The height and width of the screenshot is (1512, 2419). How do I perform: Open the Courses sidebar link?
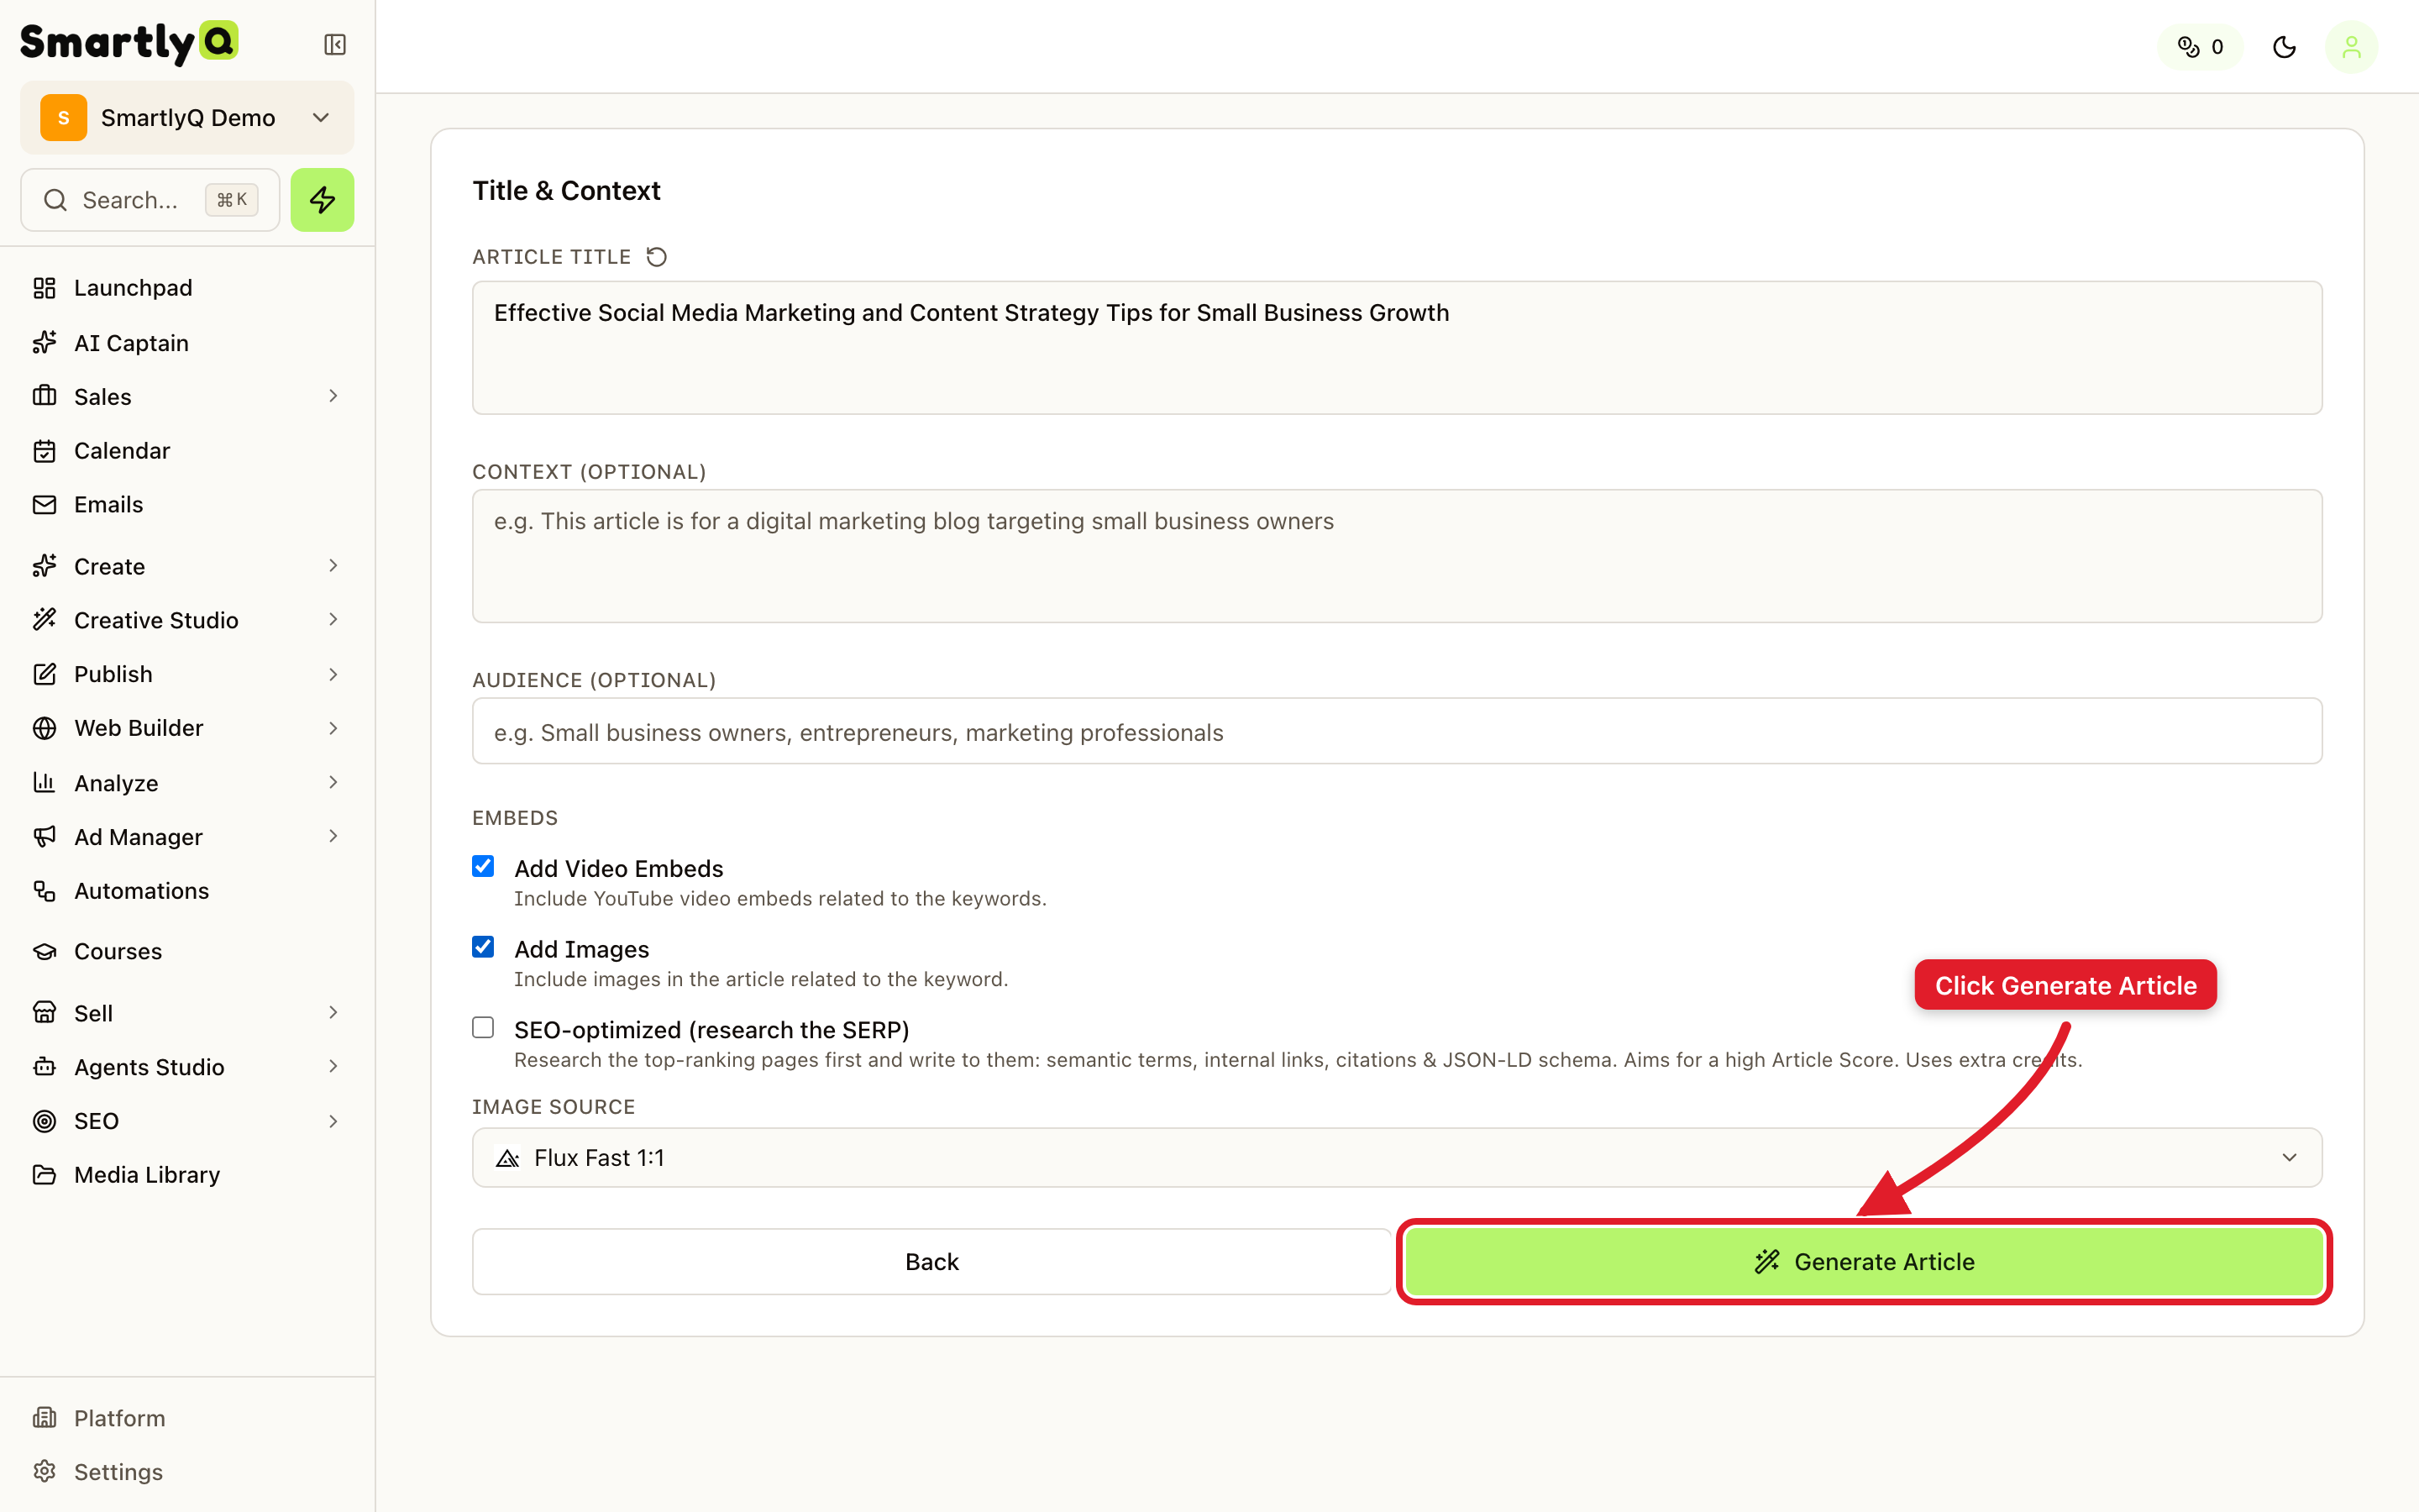pos(187,951)
